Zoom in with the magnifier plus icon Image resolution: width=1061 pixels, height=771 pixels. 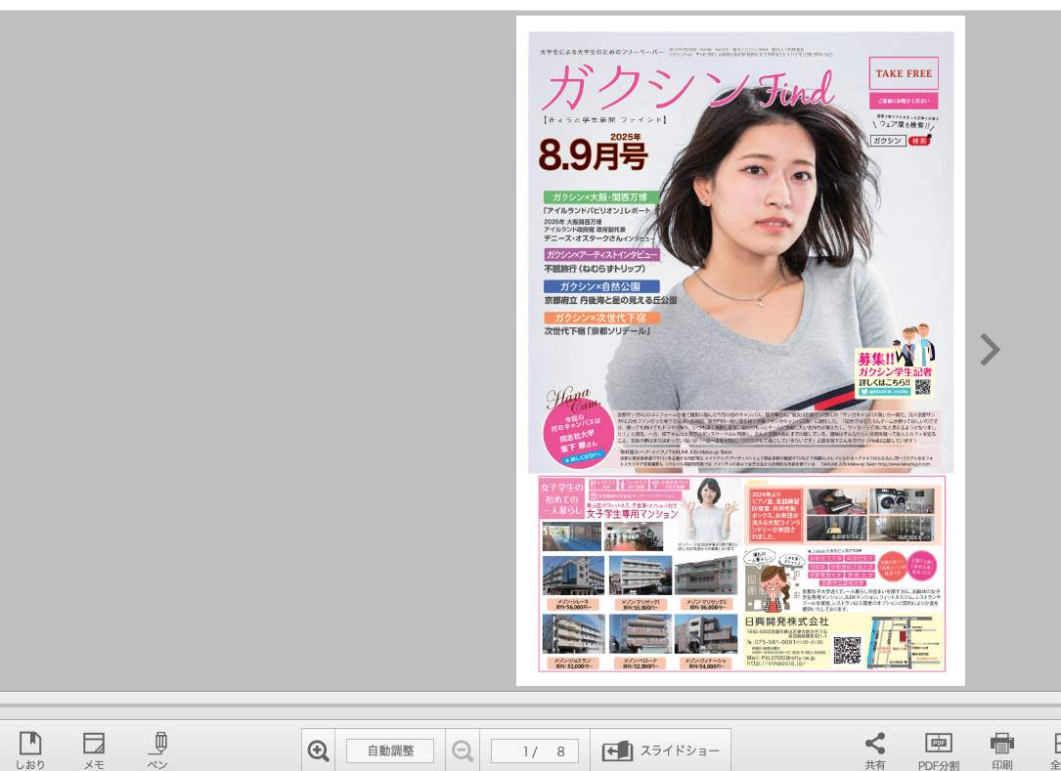coord(318,750)
